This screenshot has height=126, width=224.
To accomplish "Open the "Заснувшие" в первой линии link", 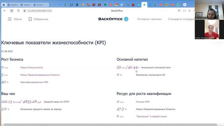I will click(152, 117).
